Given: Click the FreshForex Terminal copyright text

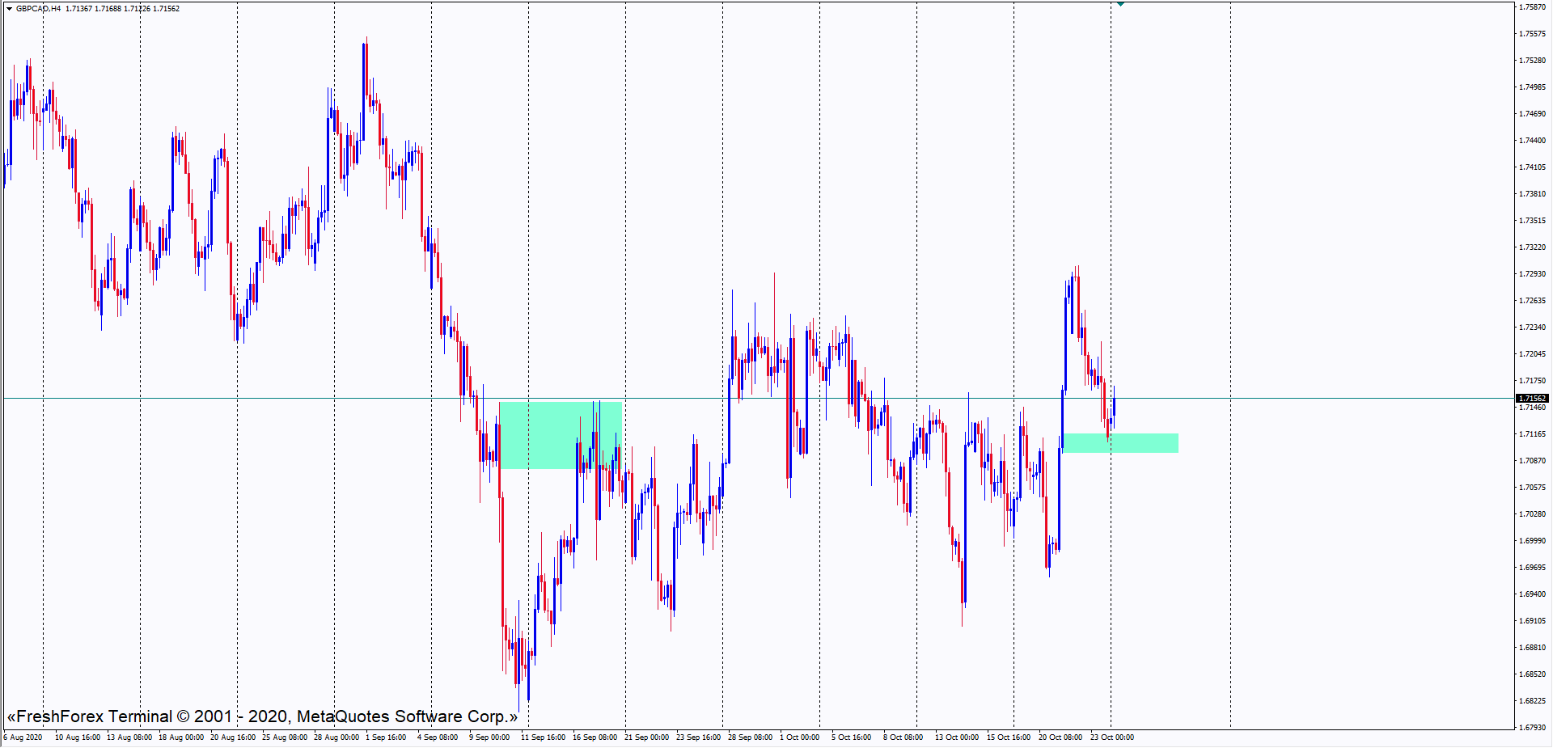Looking at the screenshot, I should click(x=262, y=716).
